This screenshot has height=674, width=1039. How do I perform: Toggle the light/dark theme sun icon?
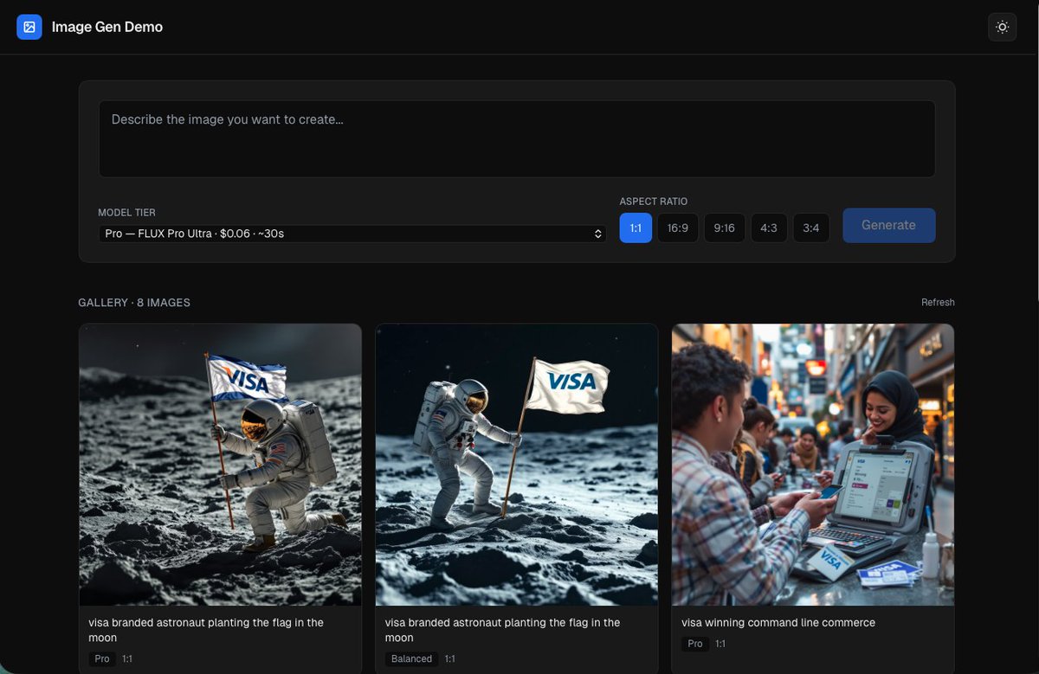click(1002, 27)
